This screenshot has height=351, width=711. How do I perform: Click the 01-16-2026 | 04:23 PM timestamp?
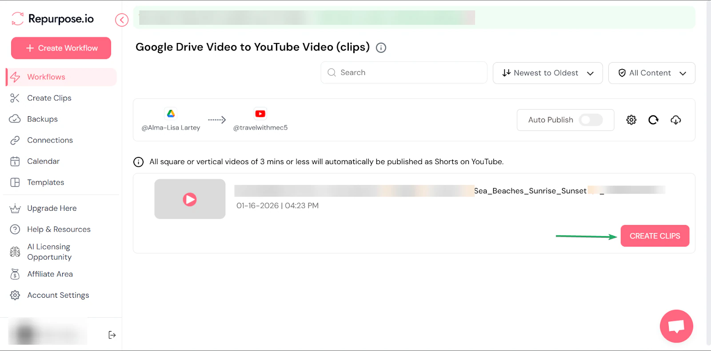point(277,206)
